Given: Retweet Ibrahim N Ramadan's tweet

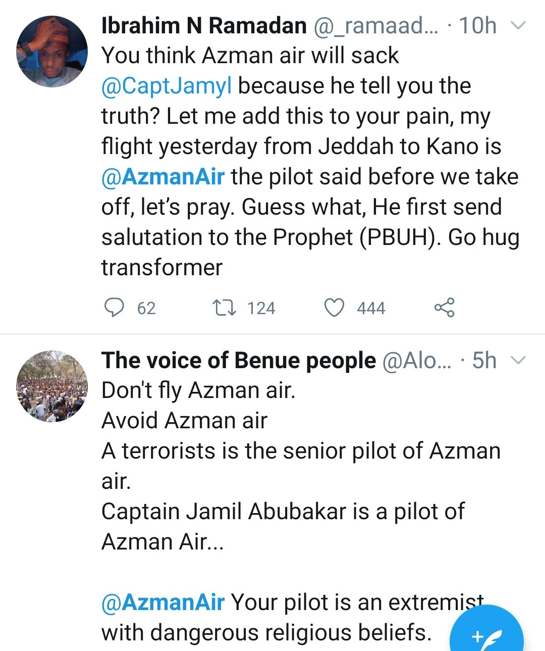Looking at the screenshot, I should click(x=224, y=307).
